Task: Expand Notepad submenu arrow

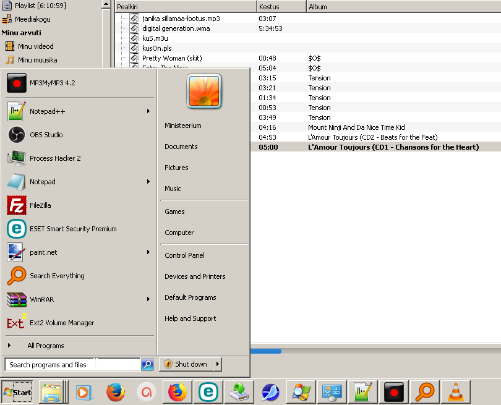Action: (148, 182)
